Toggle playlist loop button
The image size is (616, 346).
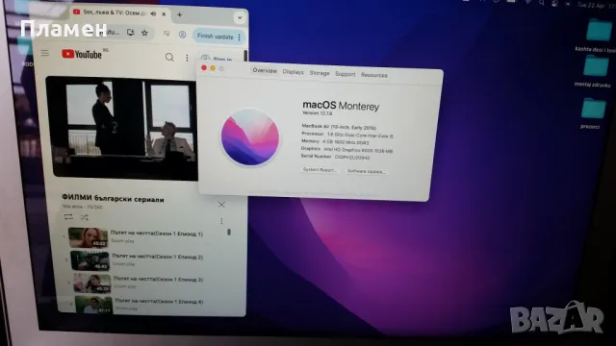point(68,216)
